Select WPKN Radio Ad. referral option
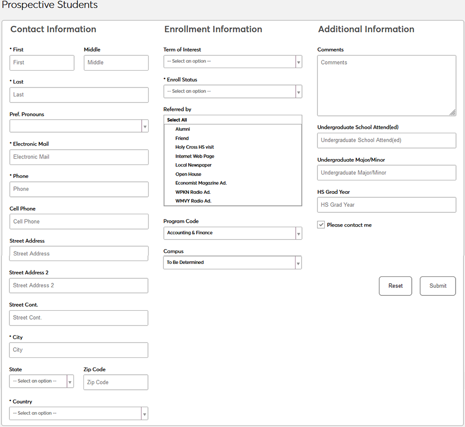This screenshot has height=427, width=465. point(193,192)
